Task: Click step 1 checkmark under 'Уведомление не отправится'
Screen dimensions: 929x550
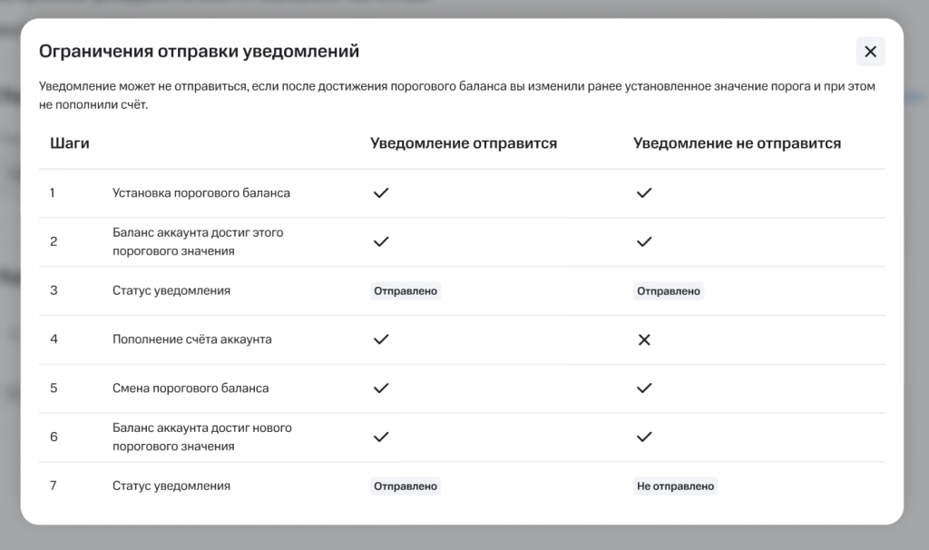Action: pos(644,192)
